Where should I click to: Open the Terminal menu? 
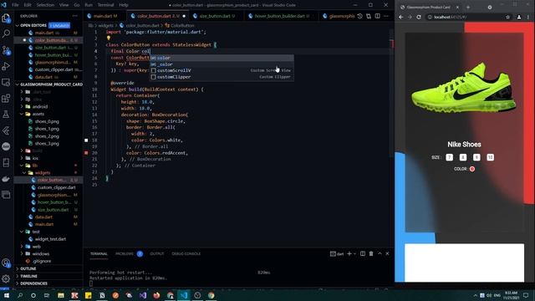[x=105, y=5]
